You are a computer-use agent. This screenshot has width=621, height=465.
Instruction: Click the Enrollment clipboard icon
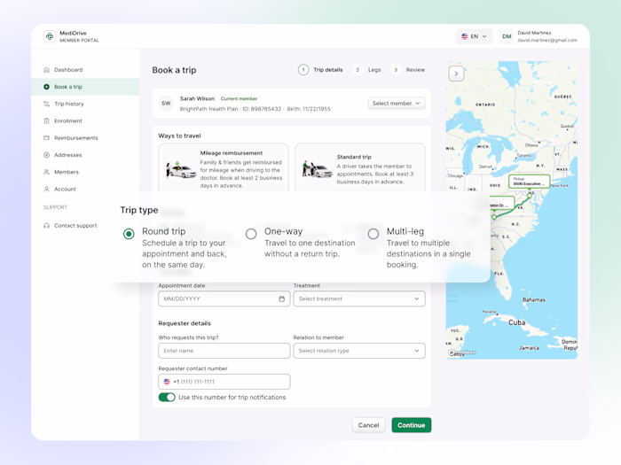[46, 121]
